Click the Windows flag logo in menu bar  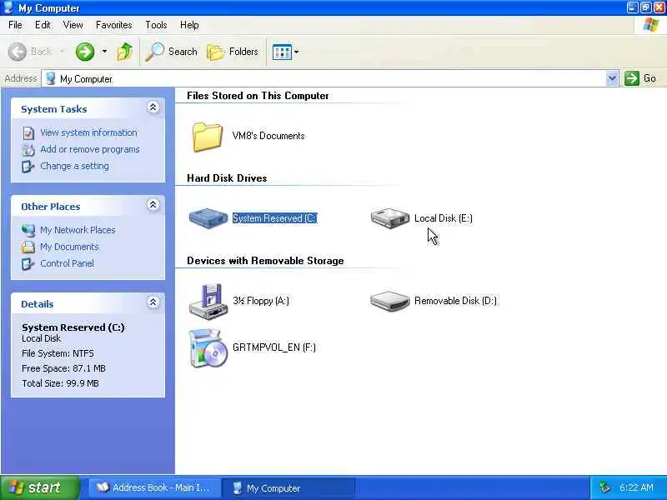point(651,25)
